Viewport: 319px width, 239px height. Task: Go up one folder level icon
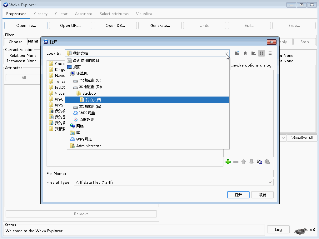tap(237, 53)
